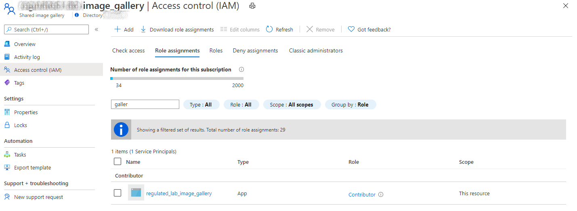
Task: Open the Deny assignments tab
Action: pyautogui.click(x=255, y=50)
